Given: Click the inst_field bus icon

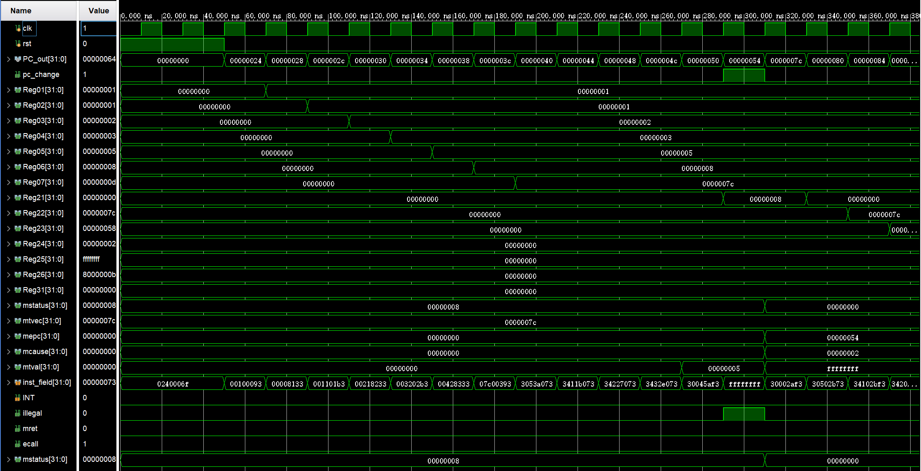Looking at the screenshot, I should click(x=17, y=382).
